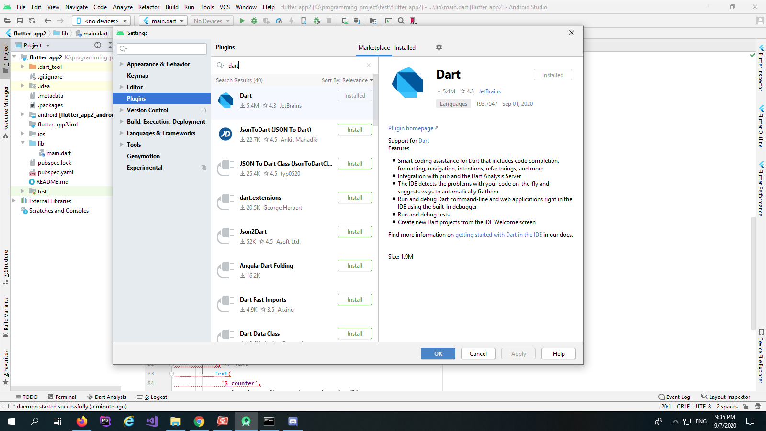This screenshot has height=431, width=766.
Task: Click the Google Chrome taskbar icon
Action: pyautogui.click(x=199, y=421)
